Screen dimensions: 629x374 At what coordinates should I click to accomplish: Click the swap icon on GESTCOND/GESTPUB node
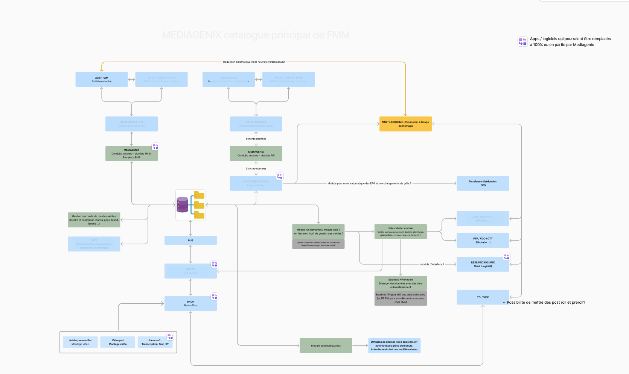click(280, 176)
